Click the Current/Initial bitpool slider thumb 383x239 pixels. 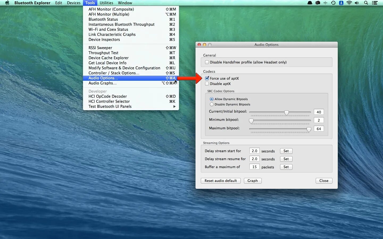286,113
